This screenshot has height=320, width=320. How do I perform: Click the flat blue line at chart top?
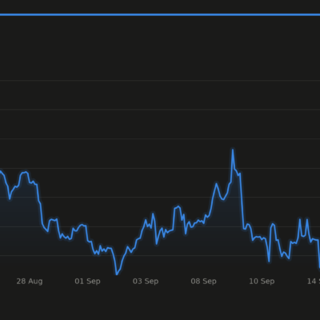coord(160,14)
